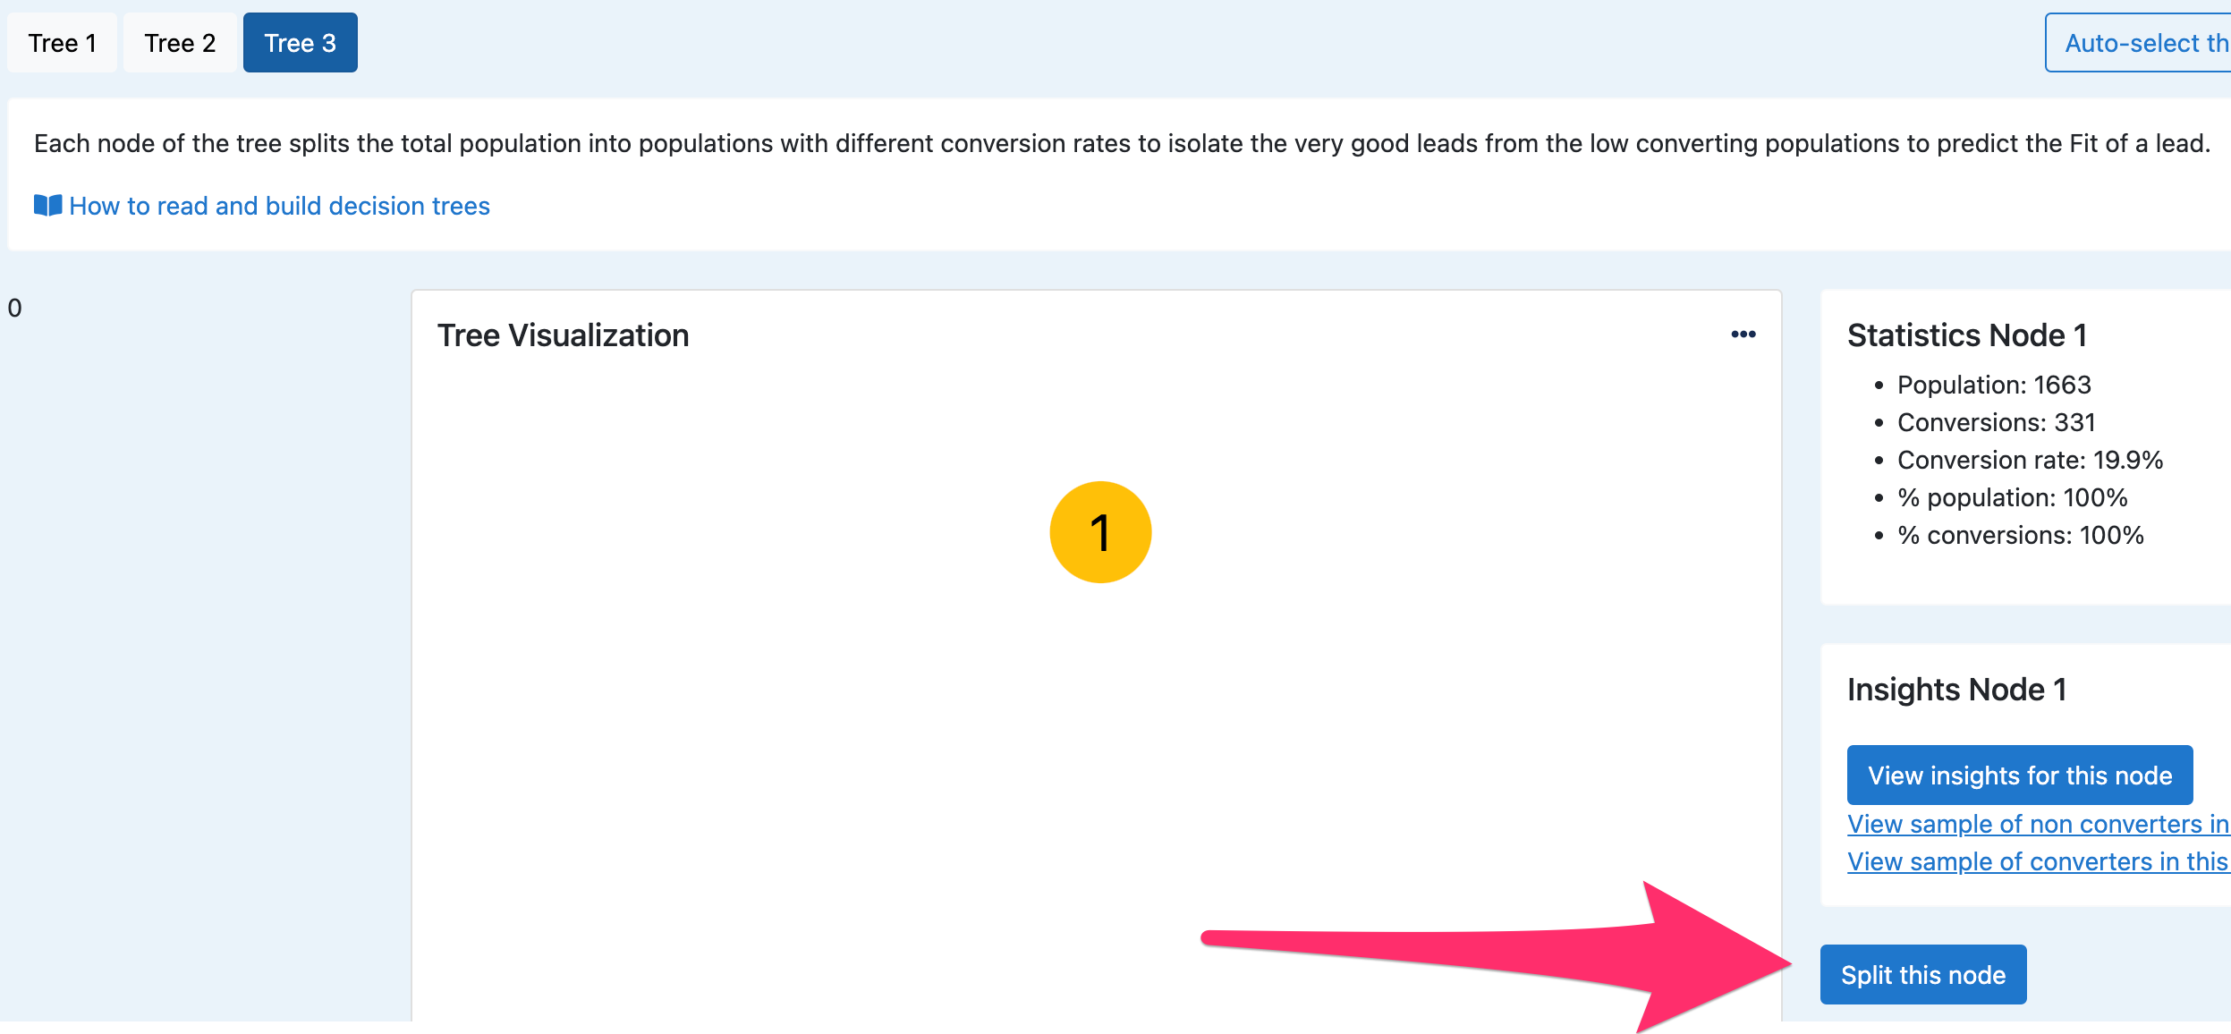
Task: Click the Tree Visualization heading
Action: pos(563,335)
